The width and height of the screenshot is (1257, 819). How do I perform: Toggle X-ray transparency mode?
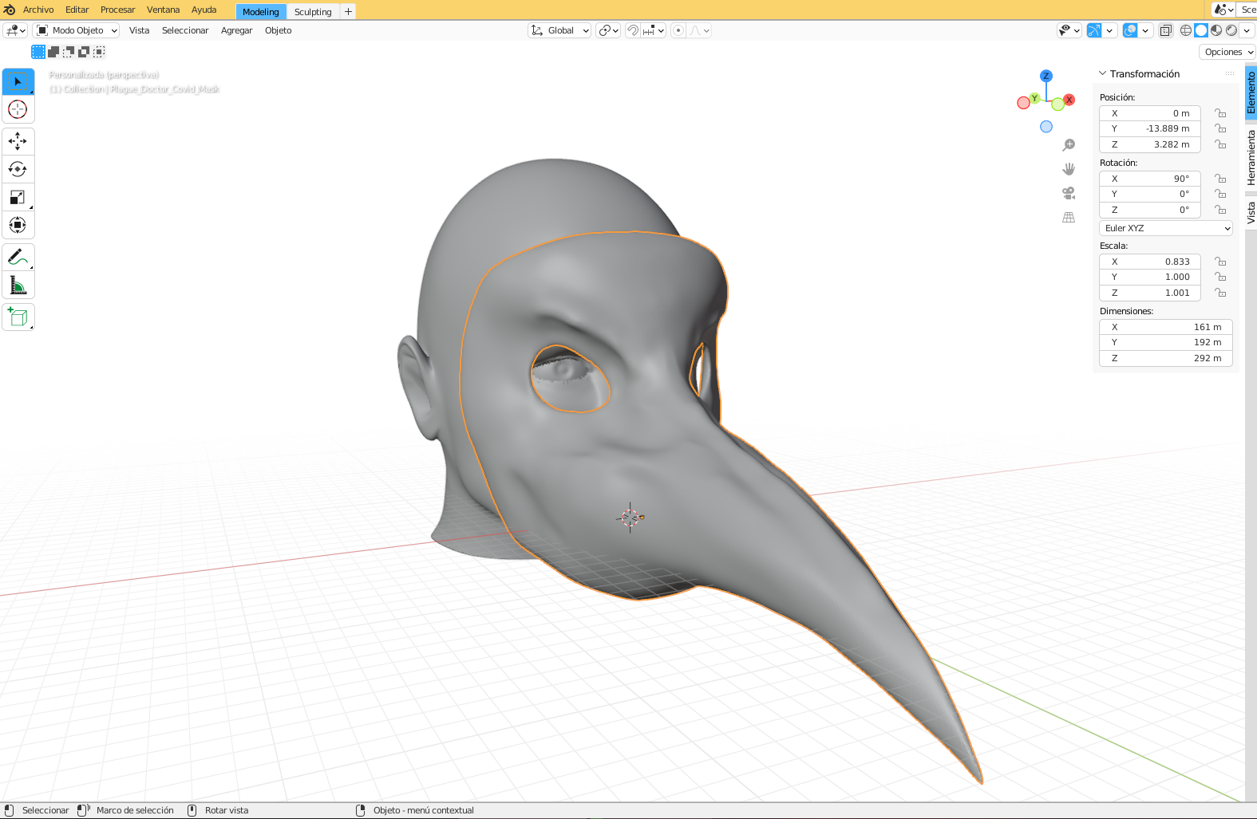(x=1166, y=30)
